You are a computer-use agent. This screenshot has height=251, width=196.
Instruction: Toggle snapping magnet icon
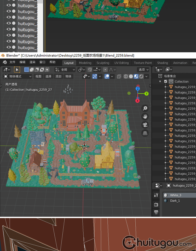pyautogui.click(x=90, y=70)
